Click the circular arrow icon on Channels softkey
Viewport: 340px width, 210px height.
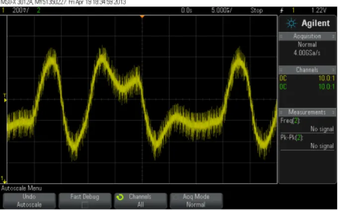point(120,197)
